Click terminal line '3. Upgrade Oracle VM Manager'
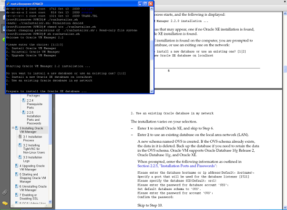Screen dimensions: 287x210 [31, 55]
